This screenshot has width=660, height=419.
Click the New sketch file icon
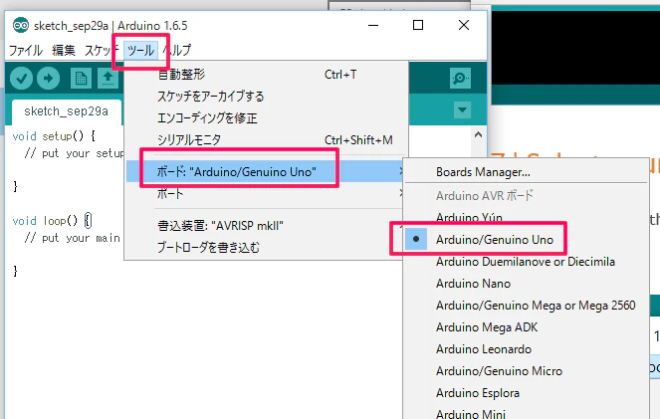click(x=81, y=79)
